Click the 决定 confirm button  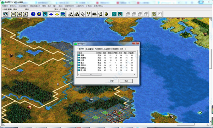pos(112,81)
